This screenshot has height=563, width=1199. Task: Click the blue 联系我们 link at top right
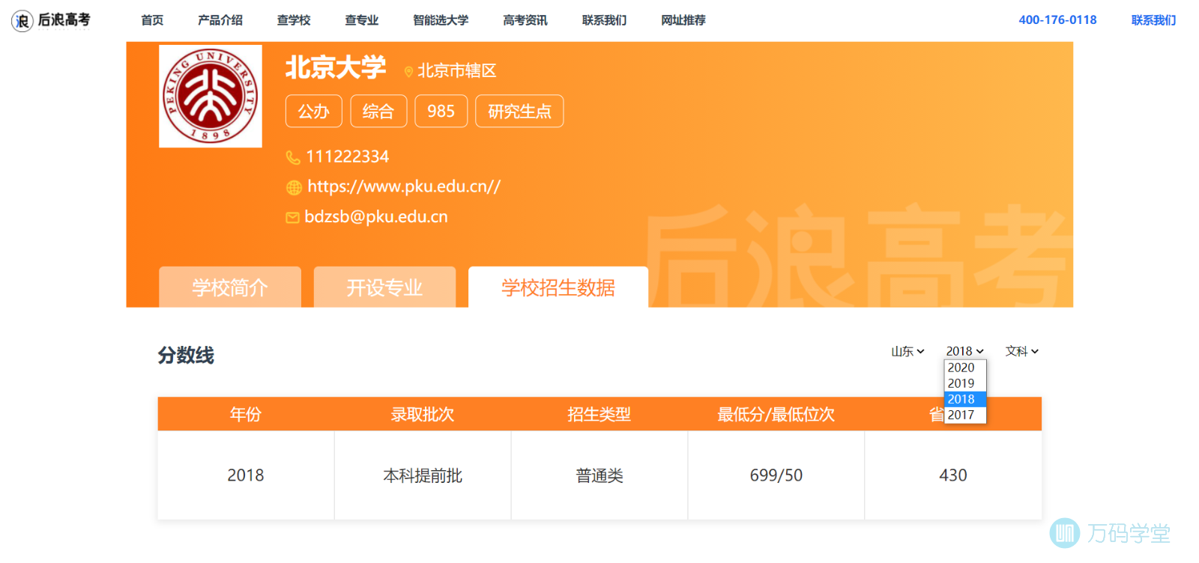(x=1153, y=20)
